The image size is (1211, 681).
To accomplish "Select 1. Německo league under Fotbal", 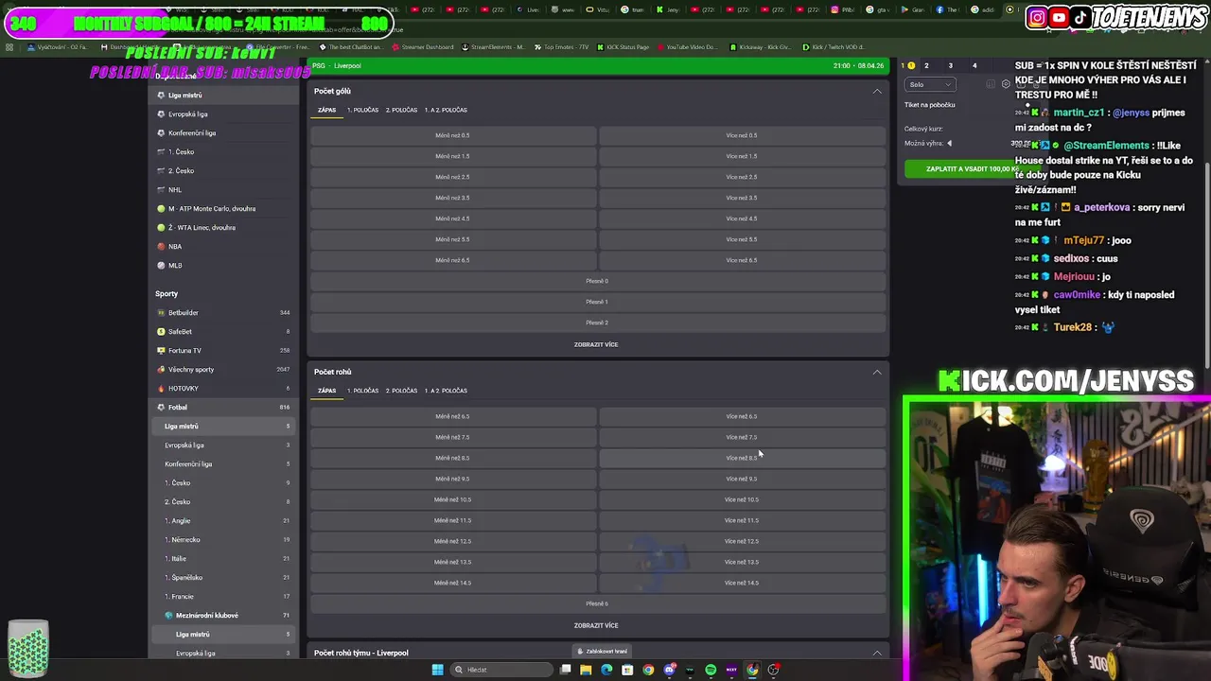I will click(223, 539).
